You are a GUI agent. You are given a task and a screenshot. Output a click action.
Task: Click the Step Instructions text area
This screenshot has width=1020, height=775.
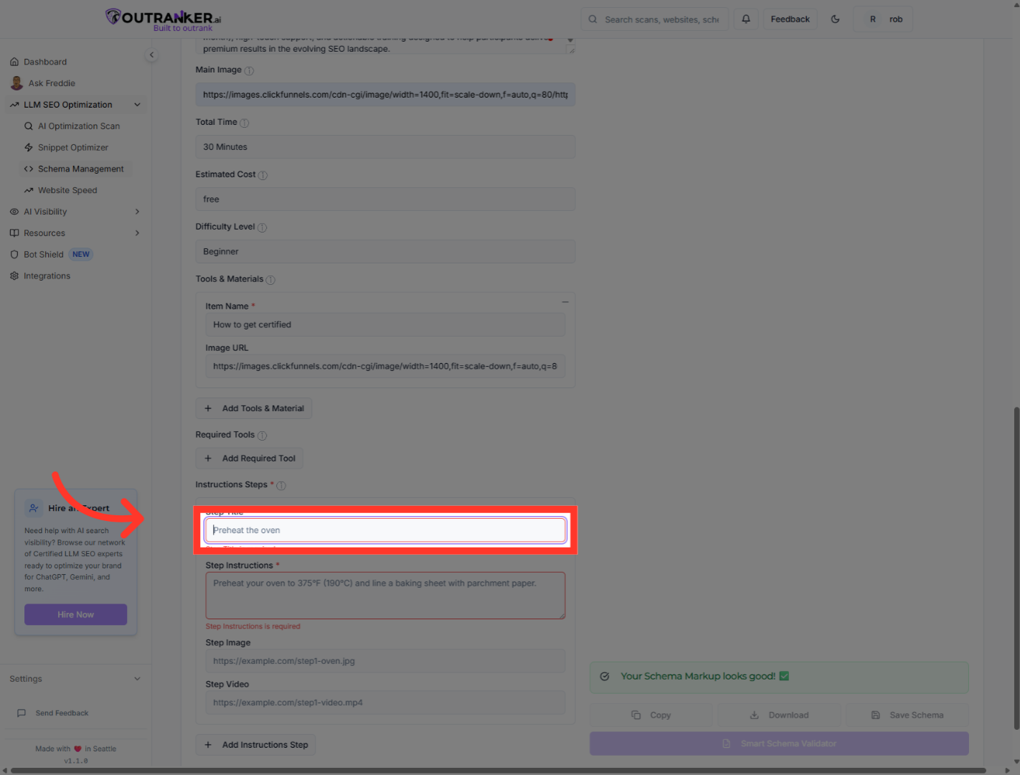point(385,596)
